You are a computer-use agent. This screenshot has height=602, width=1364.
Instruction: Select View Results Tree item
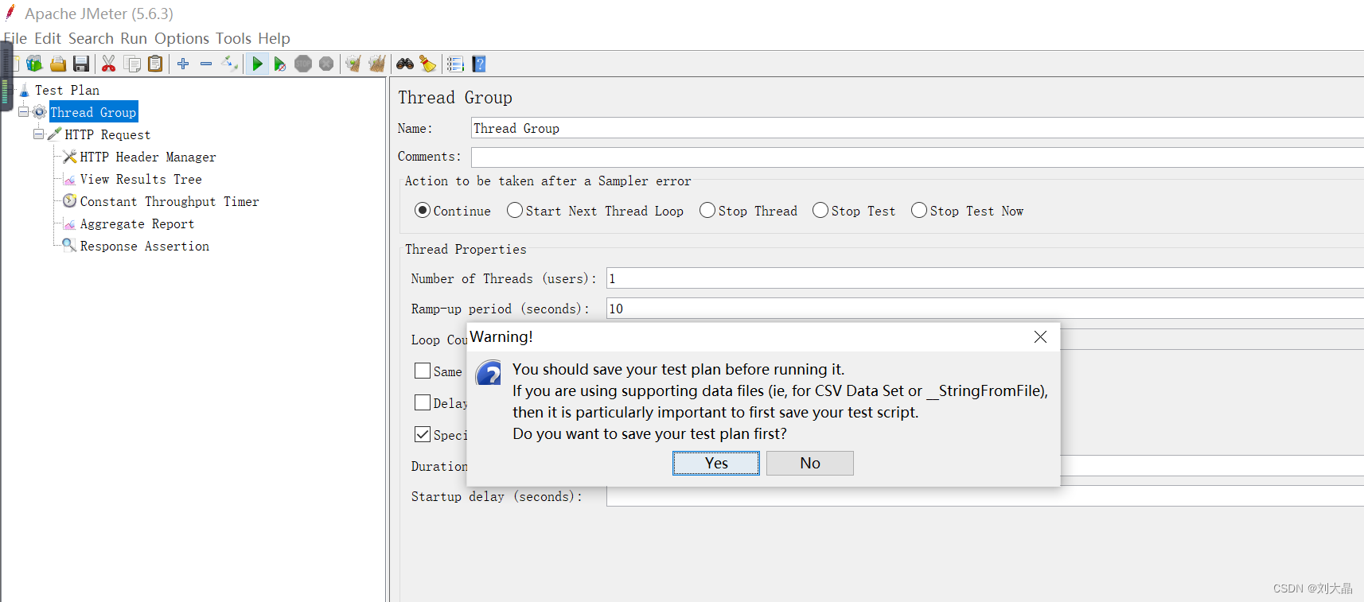click(x=141, y=179)
